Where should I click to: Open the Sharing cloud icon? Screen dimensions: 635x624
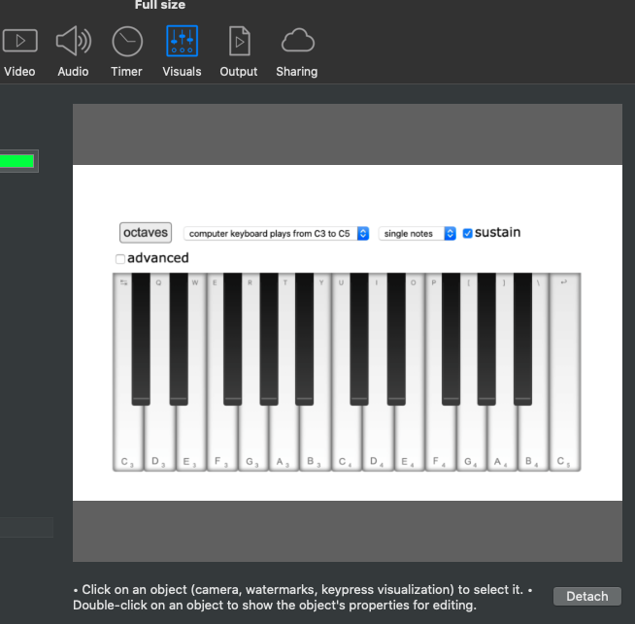[x=297, y=41]
